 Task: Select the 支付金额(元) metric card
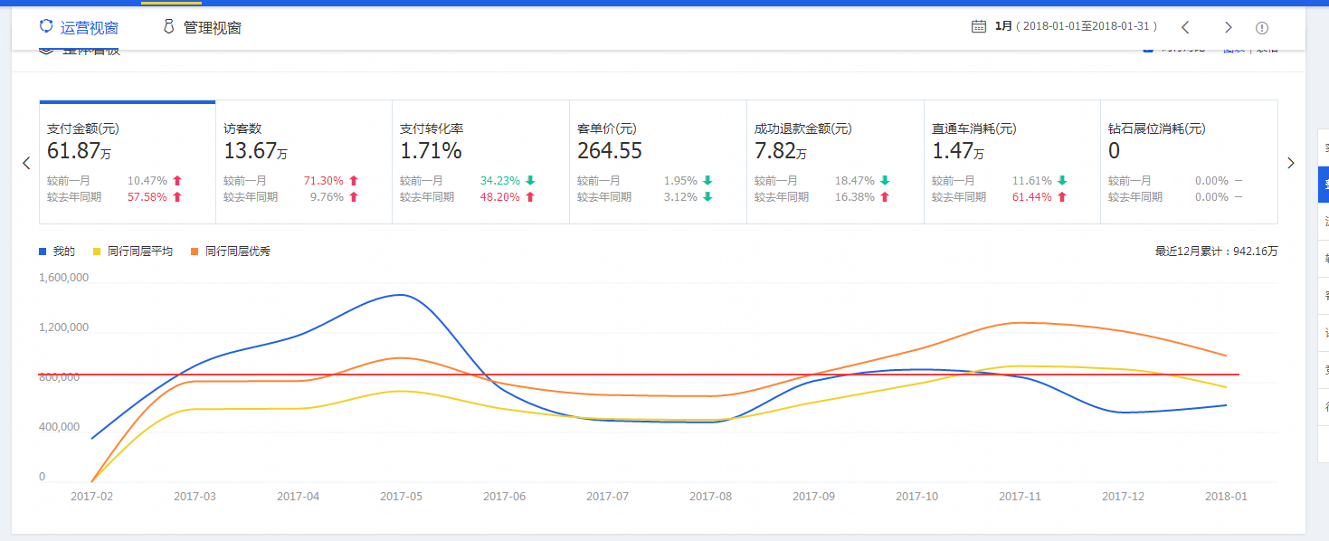click(128, 162)
